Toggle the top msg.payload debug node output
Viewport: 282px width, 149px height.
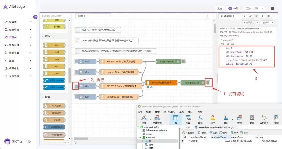(183, 62)
